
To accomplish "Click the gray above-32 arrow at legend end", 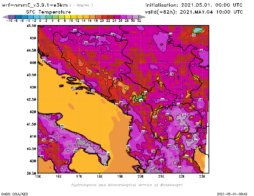I will (x=142, y=17).
